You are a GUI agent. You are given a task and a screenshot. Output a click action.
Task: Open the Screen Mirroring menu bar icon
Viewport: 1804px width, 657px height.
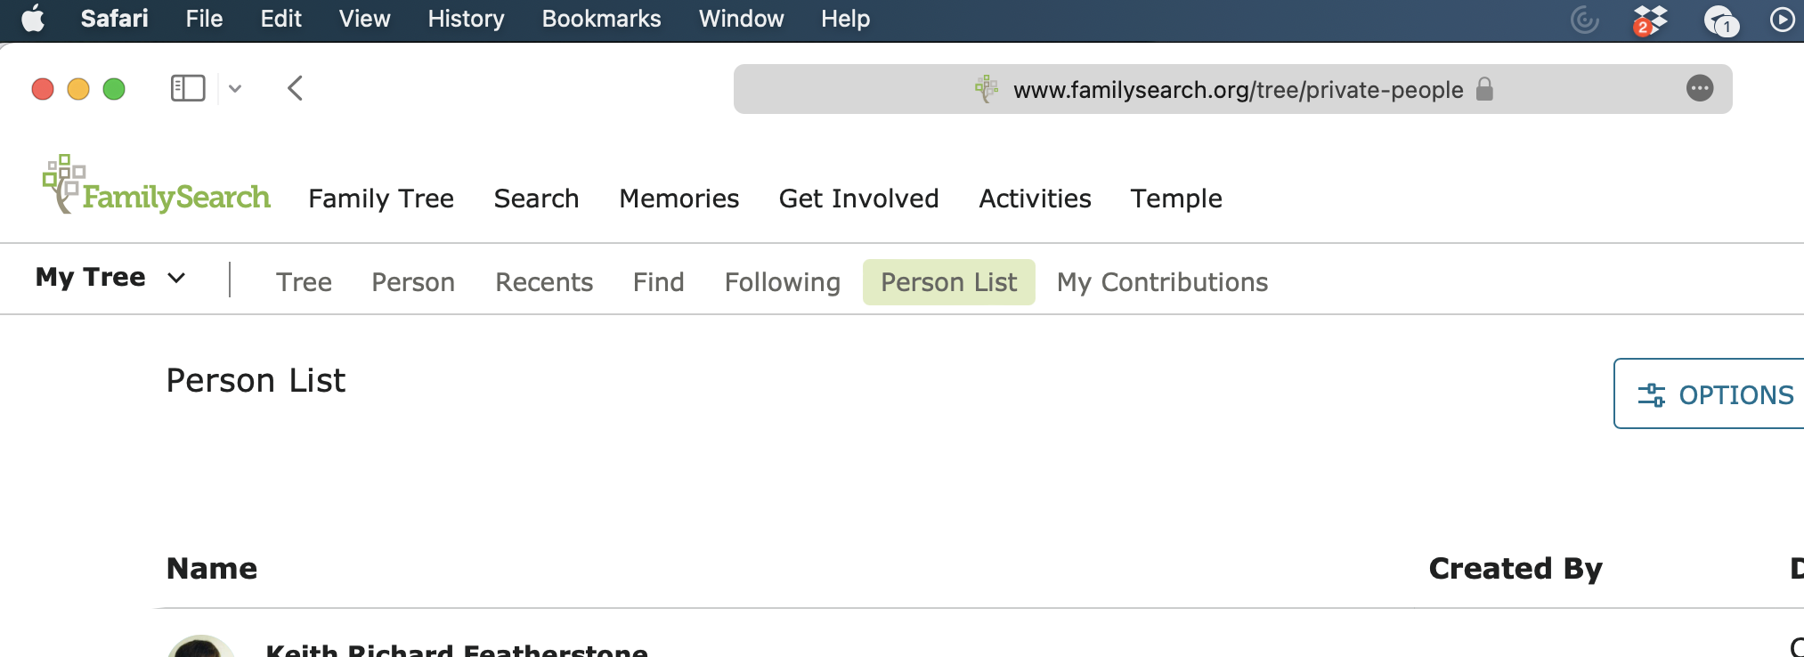[1585, 19]
